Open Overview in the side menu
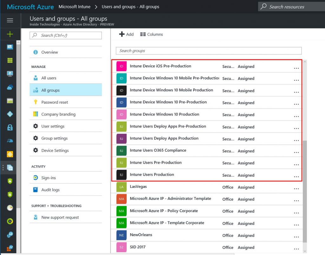Screen dimensions: 325x255 tap(66, 52)
